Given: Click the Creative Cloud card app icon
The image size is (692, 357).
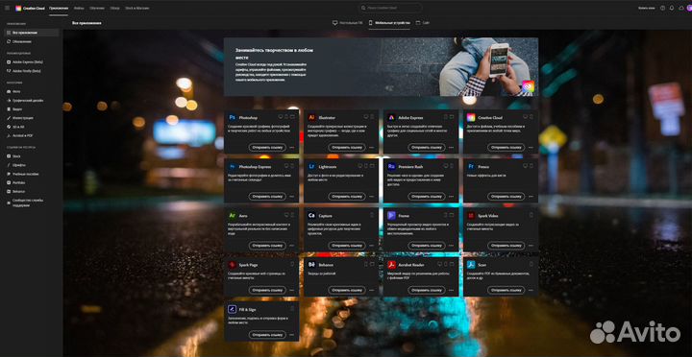Looking at the screenshot, I should coord(471,117).
